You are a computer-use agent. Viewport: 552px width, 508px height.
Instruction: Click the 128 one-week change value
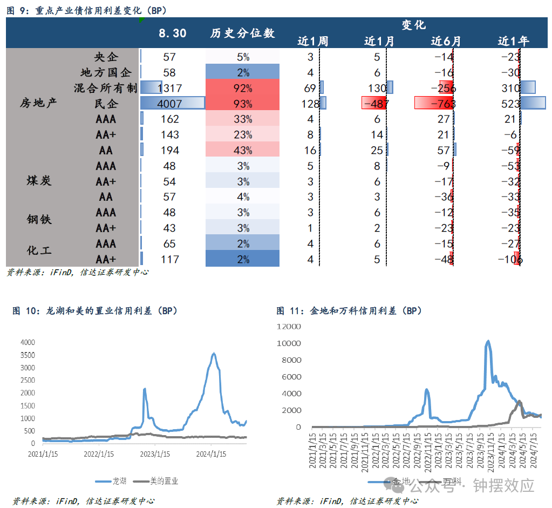click(310, 104)
